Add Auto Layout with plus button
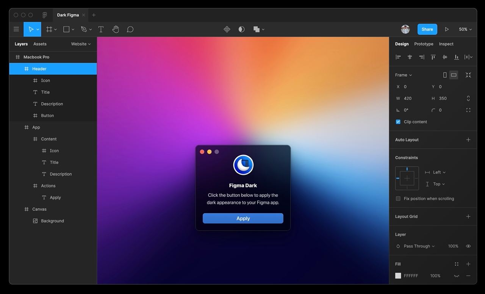The width and height of the screenshot is (485, 294). (468, 140)
